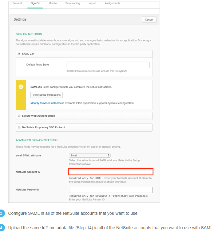Click the yellow warning list icon
214x236 pixels.
click(x=21, y=87)
